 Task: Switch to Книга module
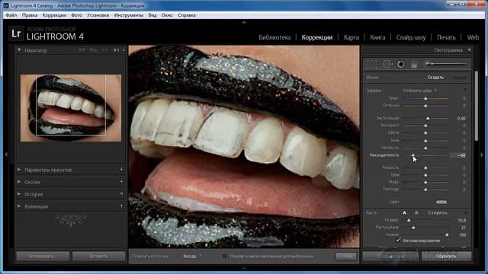[x=377, y=37]
